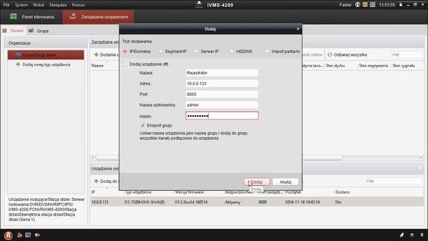The height and width of the screenshot is (241, 428).
Task: Click the Grupa folder icon
Action: tap(31, 31)
